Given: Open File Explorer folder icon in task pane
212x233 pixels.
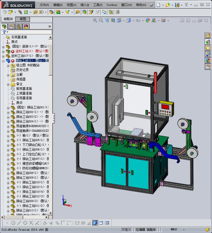Looking at the screenshot, I should (x=208, y=48).
